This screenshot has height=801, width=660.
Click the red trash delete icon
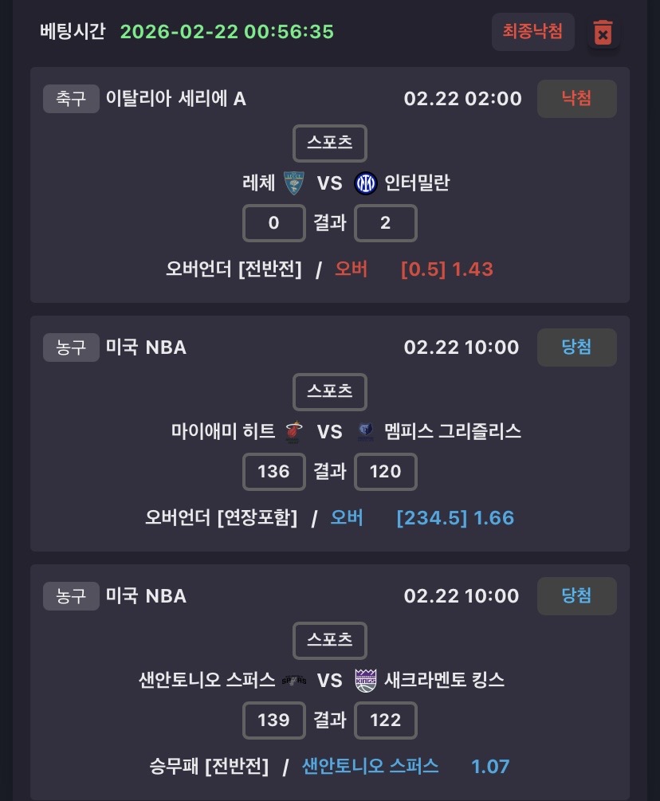[603, 33]
